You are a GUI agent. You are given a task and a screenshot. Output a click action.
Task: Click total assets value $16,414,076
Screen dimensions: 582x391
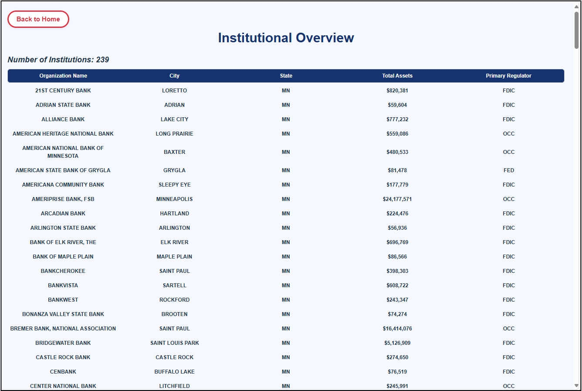[397, 329]
